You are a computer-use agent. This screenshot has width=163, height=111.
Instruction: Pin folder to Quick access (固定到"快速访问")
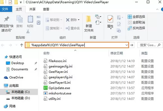coord(6,24)
